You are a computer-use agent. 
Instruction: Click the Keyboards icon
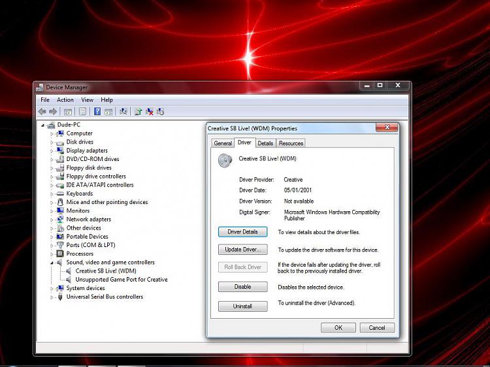(60, 194)
